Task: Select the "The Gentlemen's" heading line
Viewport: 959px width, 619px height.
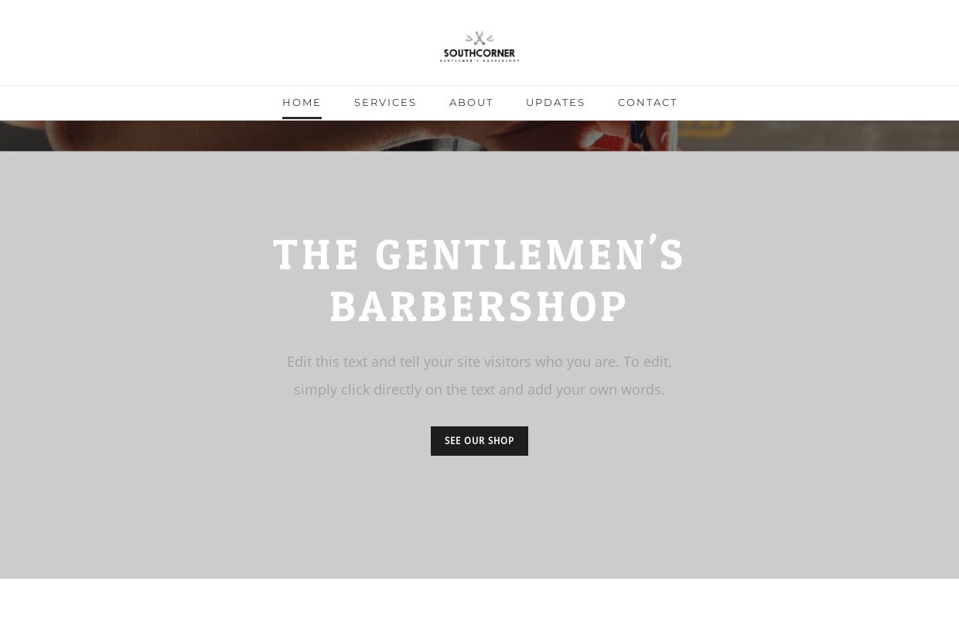Action: click(479, 254)
